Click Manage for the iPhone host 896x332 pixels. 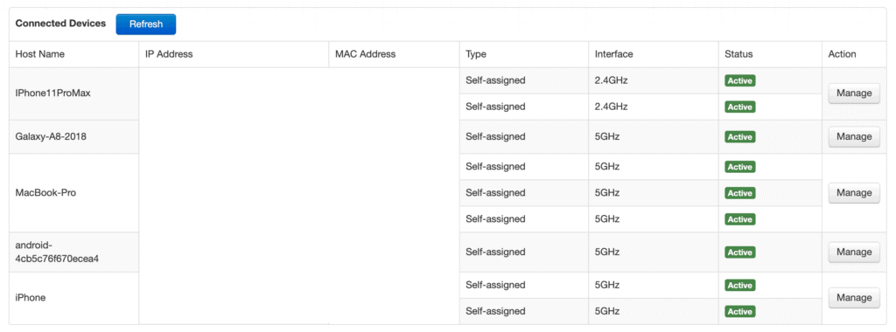[854, 297]
